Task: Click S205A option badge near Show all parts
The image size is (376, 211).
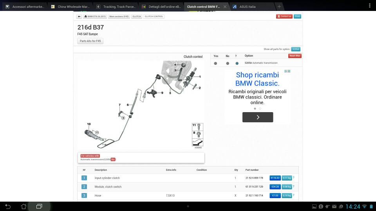Action: [296, 49]
